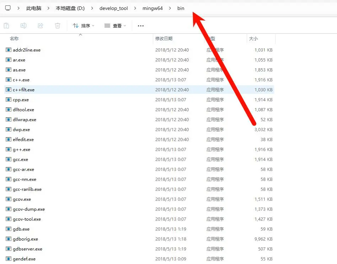Screen dimensions: 337x264
Task: Click the g++.exe file icon
Action: (9, 150)
